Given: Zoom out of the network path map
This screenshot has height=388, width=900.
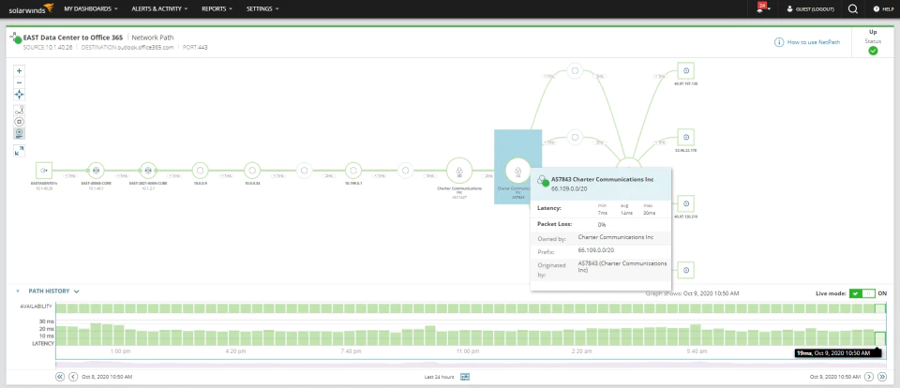Looking at the screenshot, I should [19, 82].
